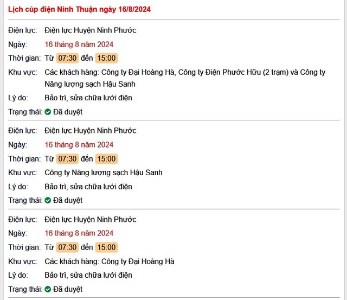Click the 07:30 start time in first entry
347x300 pixels.
click(x=67, y=58)
